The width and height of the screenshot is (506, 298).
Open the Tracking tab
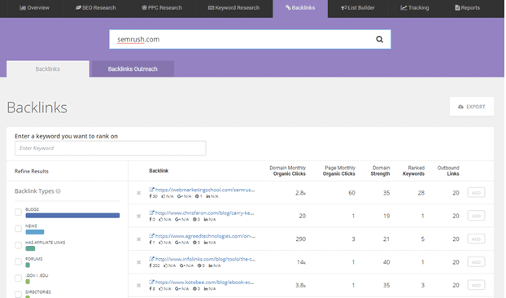(415, 8)
